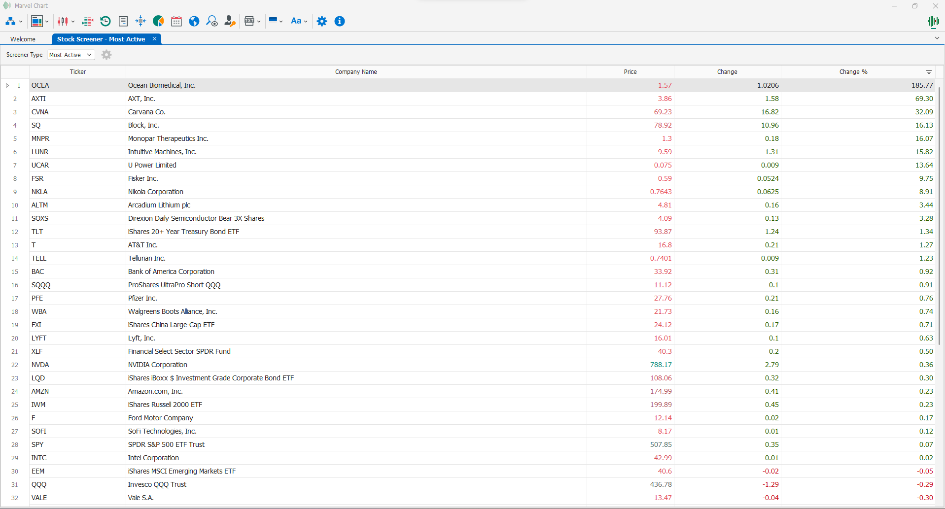Expand the theme color dropdown arrow

281,21
